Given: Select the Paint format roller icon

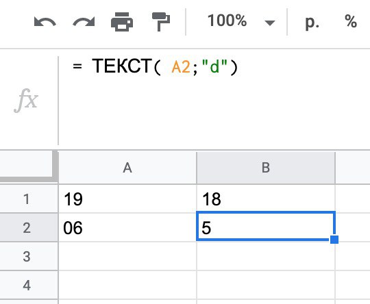Looking at the screenshot, I should [x=161, y=22].
